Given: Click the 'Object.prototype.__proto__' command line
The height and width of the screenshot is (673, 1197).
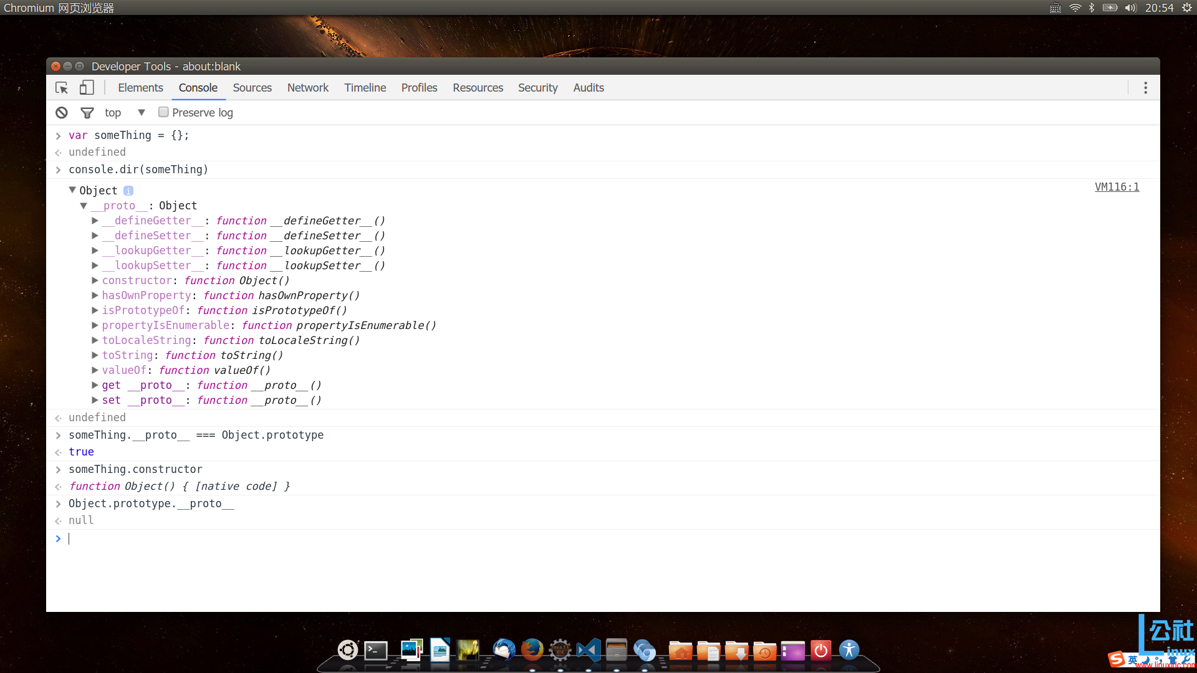Looking at the screenshot, I should [x=151, y=504].
